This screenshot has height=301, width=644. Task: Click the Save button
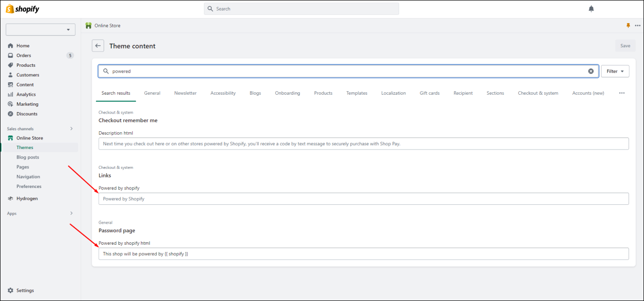[x=625, y=46]
